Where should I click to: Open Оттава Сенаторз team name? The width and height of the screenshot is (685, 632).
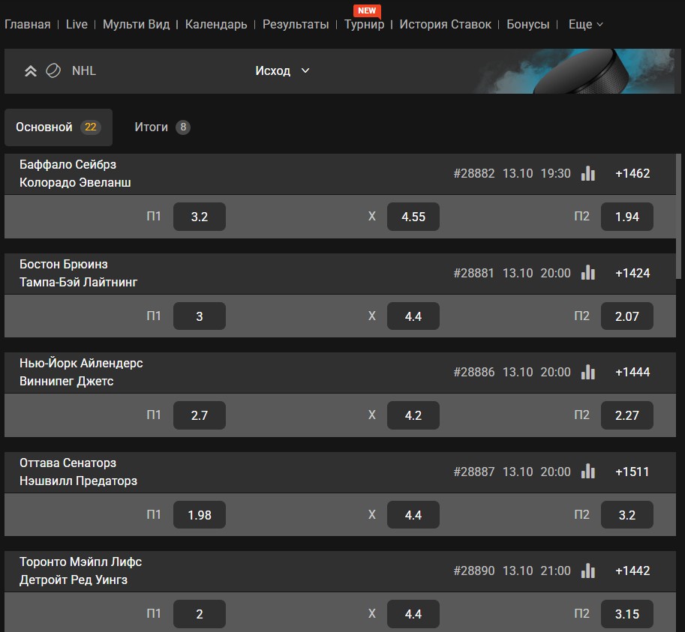(68, 463)
